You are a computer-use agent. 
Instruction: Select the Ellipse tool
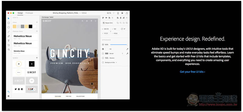pos(9,27)
